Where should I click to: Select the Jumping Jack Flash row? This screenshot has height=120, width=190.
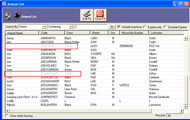[x=94, y=97]
